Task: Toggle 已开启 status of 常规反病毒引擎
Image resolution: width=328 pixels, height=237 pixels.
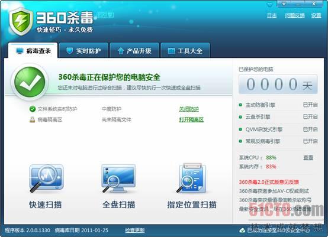Action: click(310, 141)
